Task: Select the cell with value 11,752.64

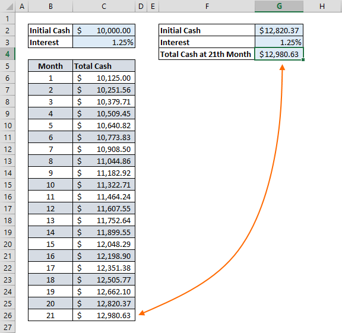Action: click(104, 220)
